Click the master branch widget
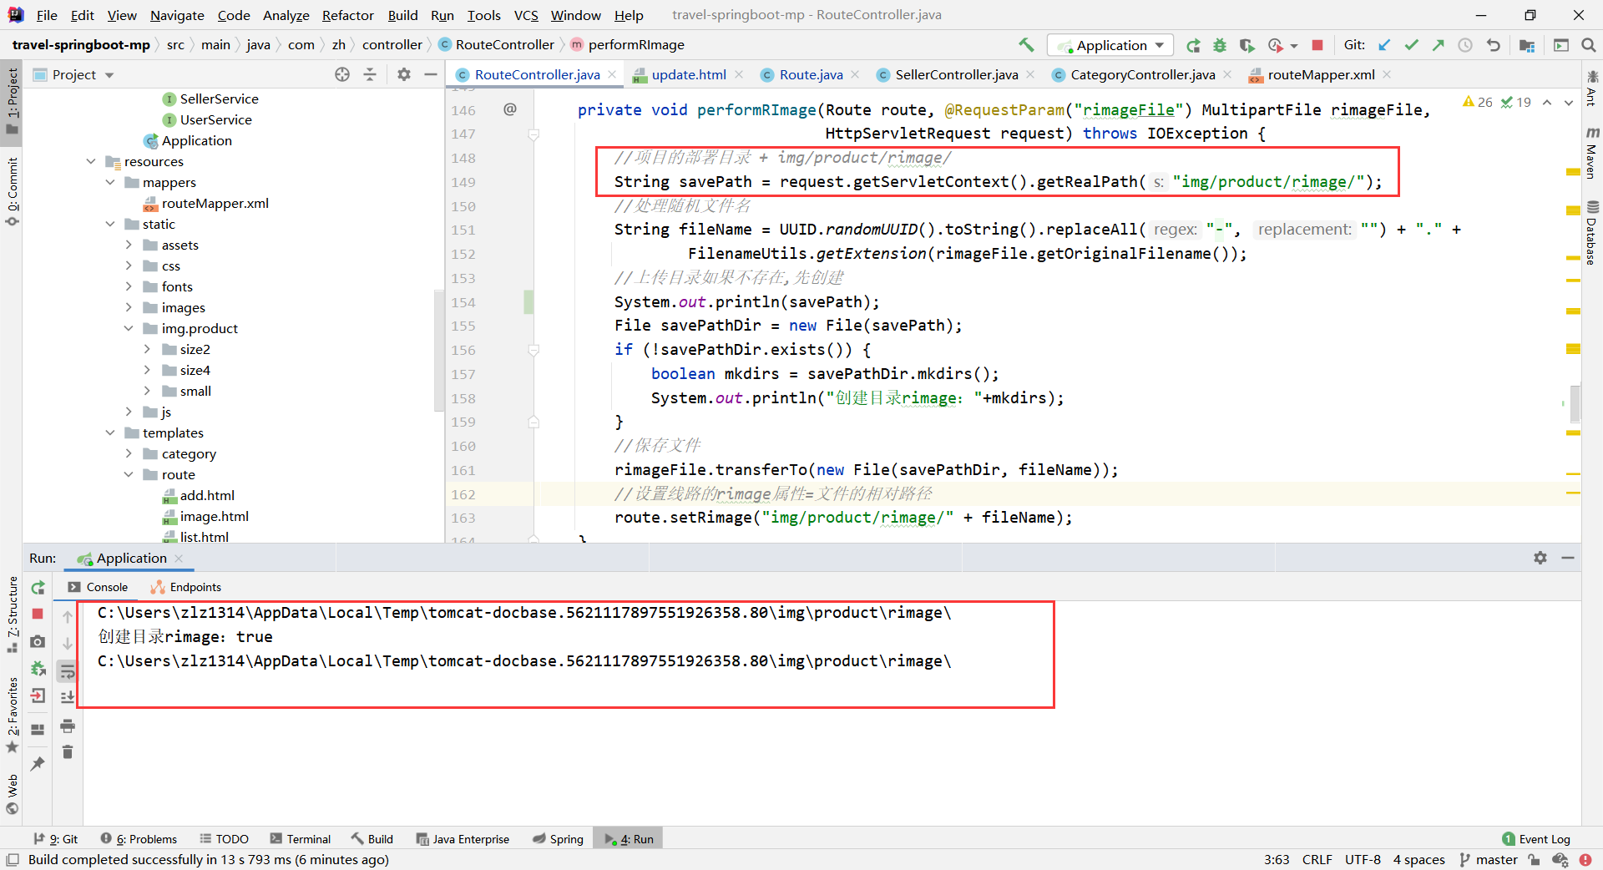1603x870 pixels. click(1489, 860)
